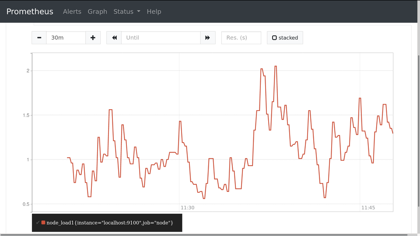
Task: Click the checkmark in the node_load1 legend
Action: pyautogui.click(x=38, y=223)
